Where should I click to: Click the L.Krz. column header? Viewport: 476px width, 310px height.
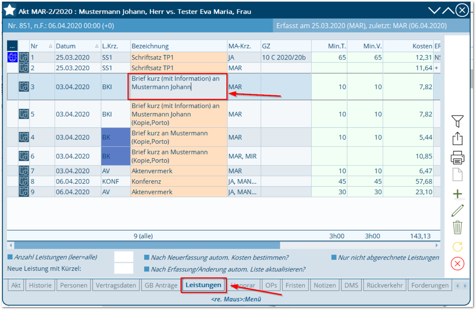pyautogui.click(x=116, y=46)
